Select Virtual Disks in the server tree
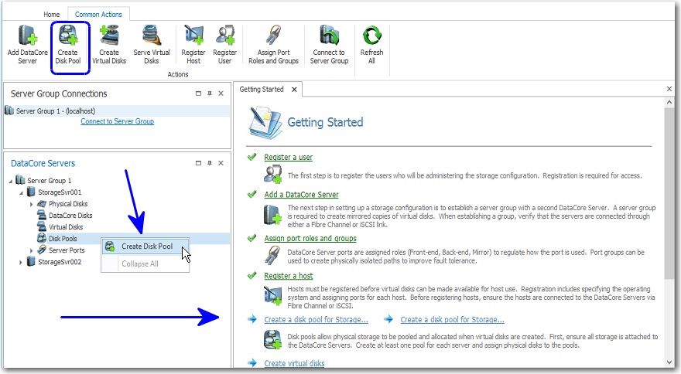Image resolution: width=681 pixels, height=374 pixels. 65,227
